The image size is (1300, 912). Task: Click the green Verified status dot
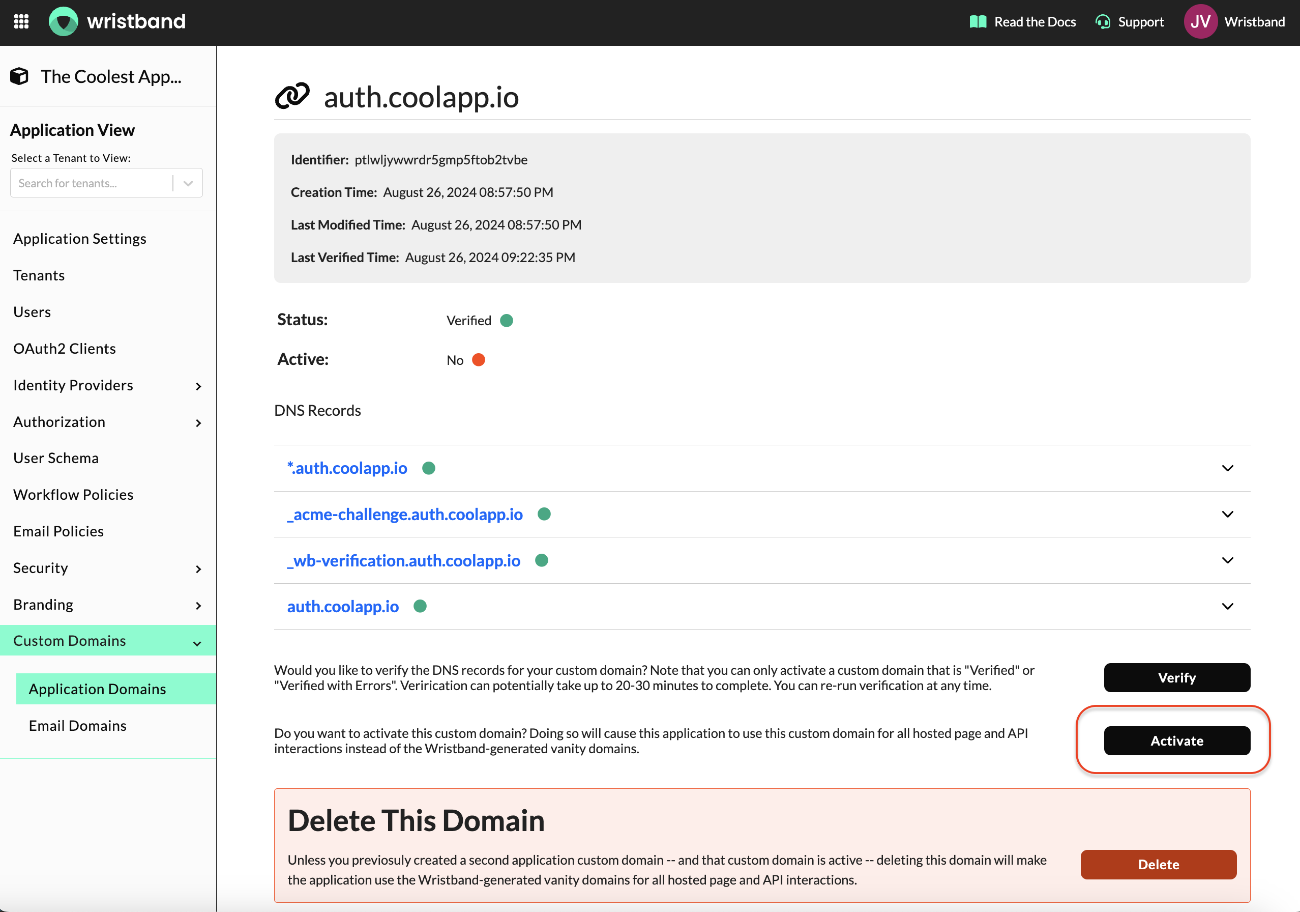pyautogui.click(x=507, y=321)
